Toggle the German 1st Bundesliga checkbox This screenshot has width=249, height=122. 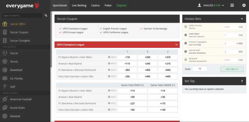[x=141, y=29]
